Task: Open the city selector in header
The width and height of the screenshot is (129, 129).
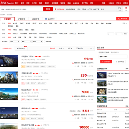Action: click(17, 3)
